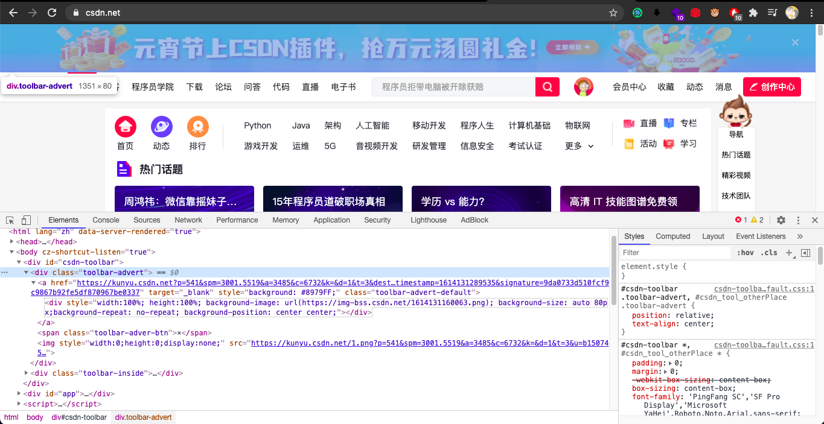
Task: Click 精彩视频 in side navigation
Action: pos(736,176)
